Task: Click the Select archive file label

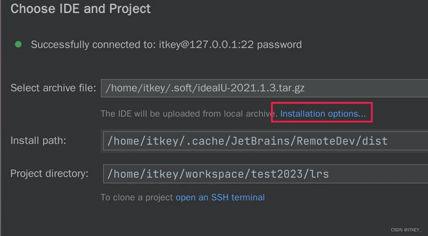Action: click(53, 88)
